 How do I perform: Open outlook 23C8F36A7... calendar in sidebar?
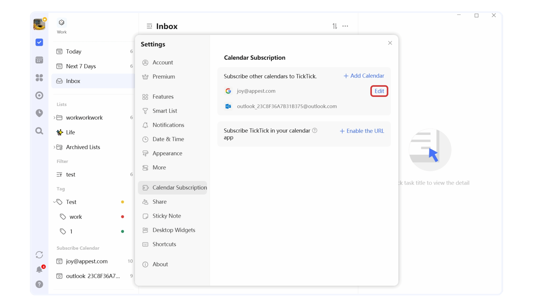coord(93,276)
